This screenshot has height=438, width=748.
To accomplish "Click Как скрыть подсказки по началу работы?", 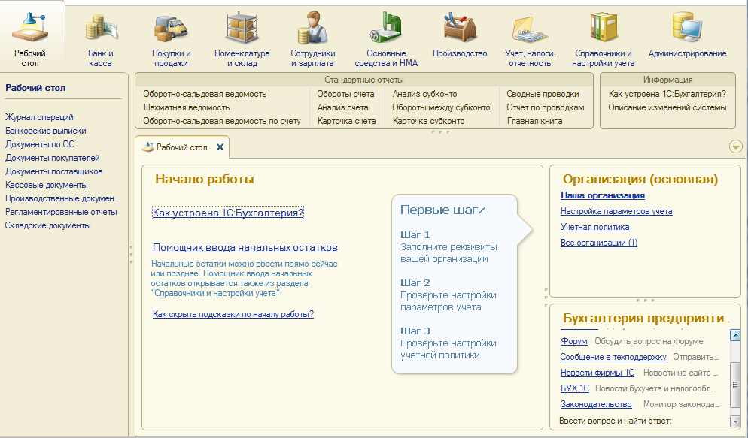I will coord(233,314).
